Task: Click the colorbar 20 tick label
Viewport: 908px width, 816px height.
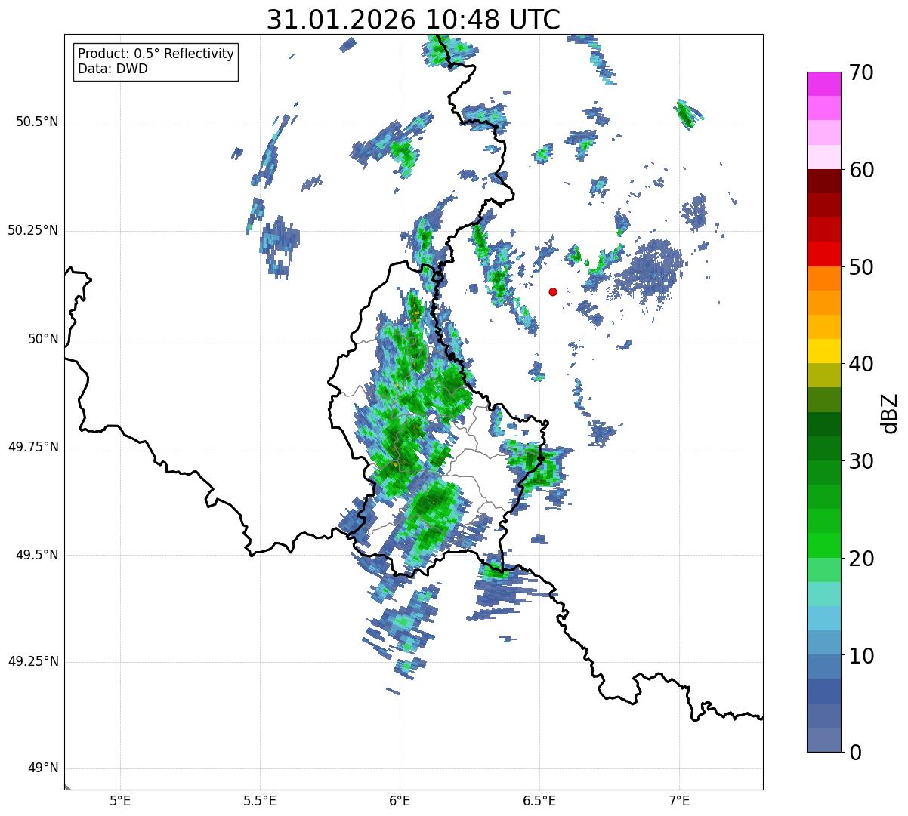Action: coord(861,559)
